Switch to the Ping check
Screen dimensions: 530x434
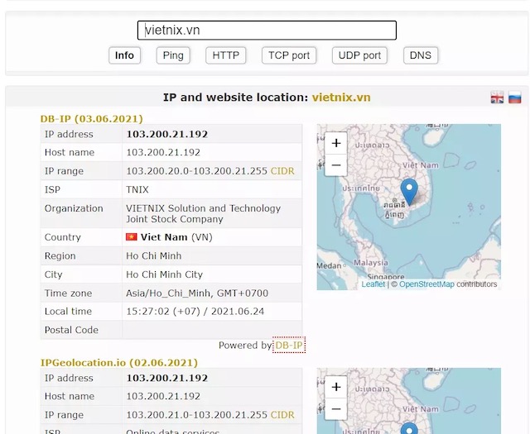(173, 55)
